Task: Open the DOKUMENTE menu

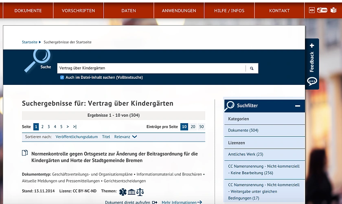Action: 28,11
